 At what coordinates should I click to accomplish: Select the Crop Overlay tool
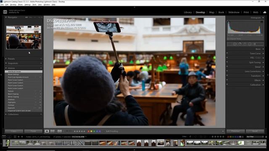tap(230, 44)
